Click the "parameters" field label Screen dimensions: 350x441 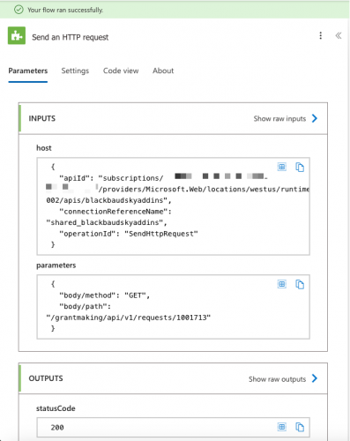[56, 265]
